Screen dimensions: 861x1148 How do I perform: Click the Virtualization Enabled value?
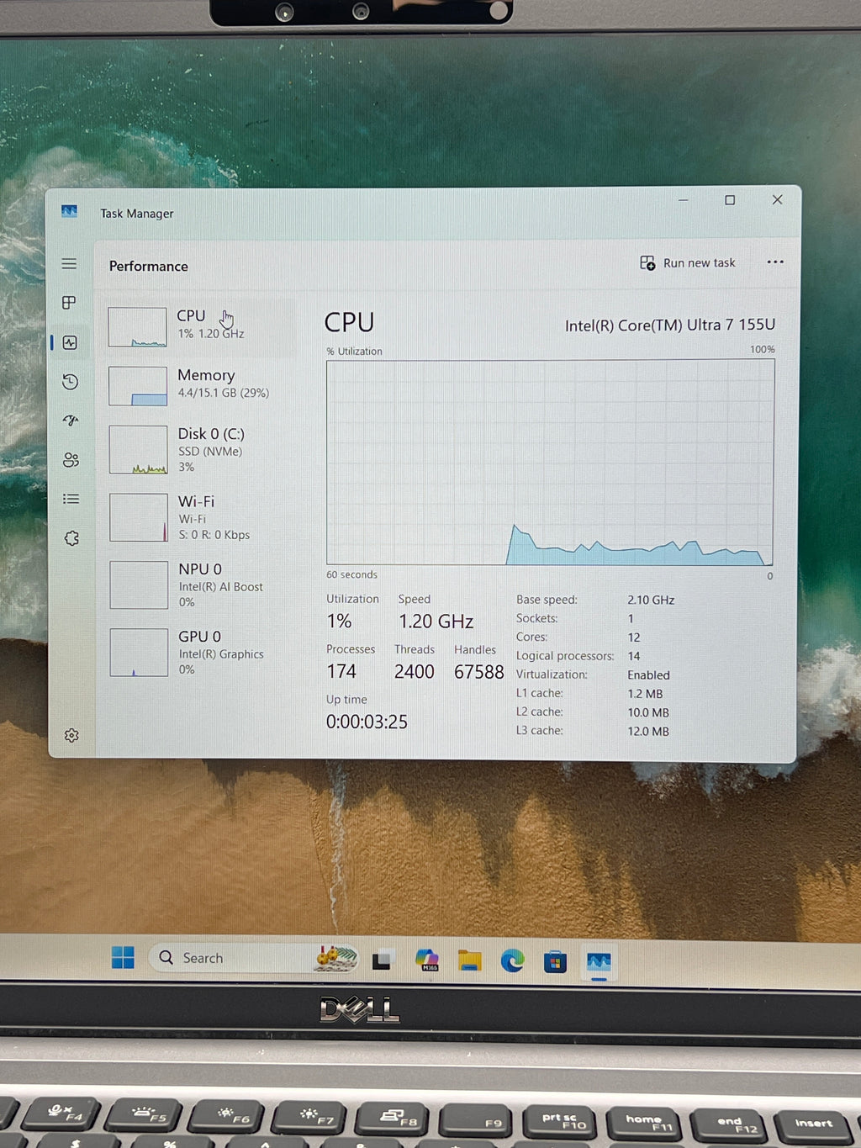[648, 675]
